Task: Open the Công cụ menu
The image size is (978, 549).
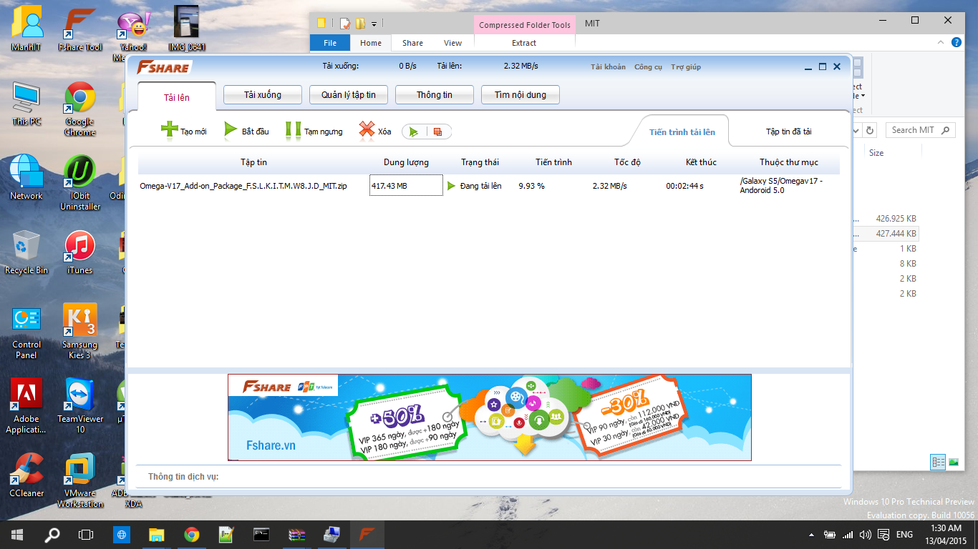Action: click(648, 66)
